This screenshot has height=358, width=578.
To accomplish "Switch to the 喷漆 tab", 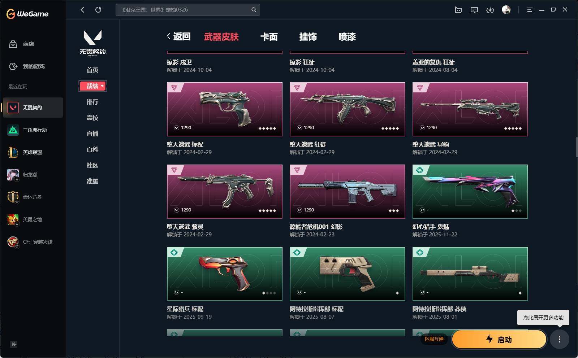I will tap(347, 37).
